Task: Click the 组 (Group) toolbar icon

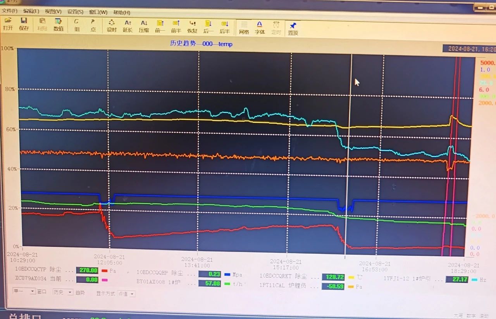Action: click(76, 25)
